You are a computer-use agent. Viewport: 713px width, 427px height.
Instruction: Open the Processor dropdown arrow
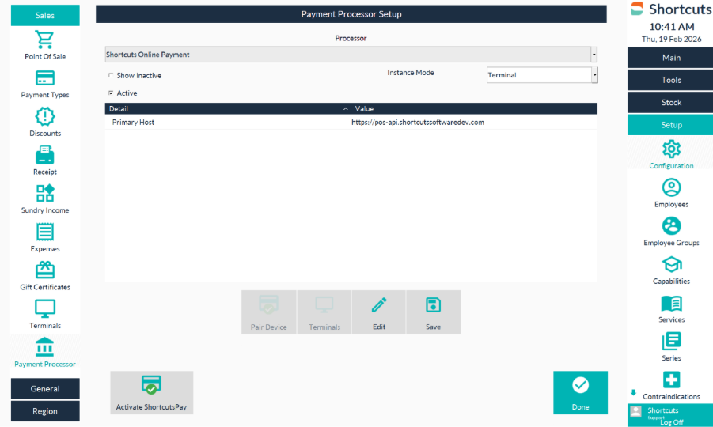pyautogui.click(x=594, y=55)
